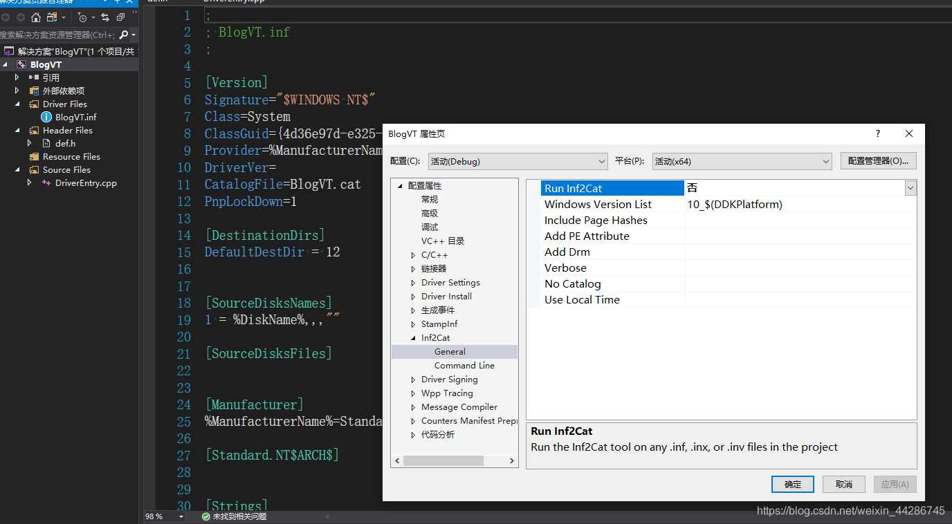Expand the C/C++ property category

tap(414, 255)
